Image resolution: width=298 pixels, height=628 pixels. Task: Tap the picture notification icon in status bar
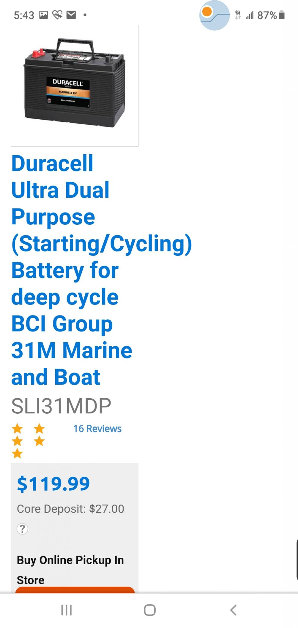44,15
